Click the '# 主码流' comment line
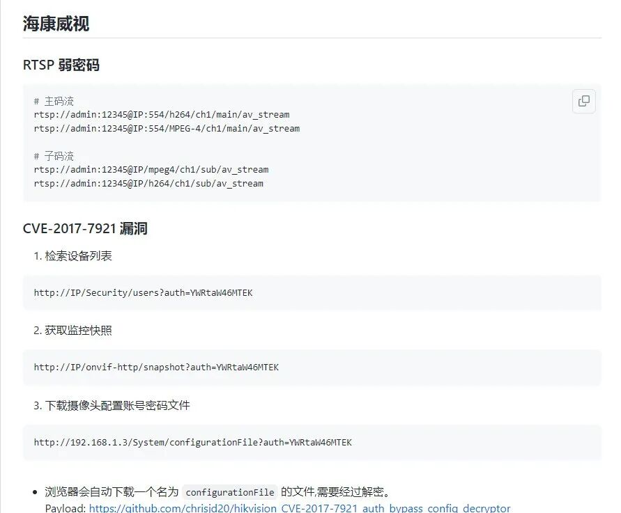 coord(54,101)
